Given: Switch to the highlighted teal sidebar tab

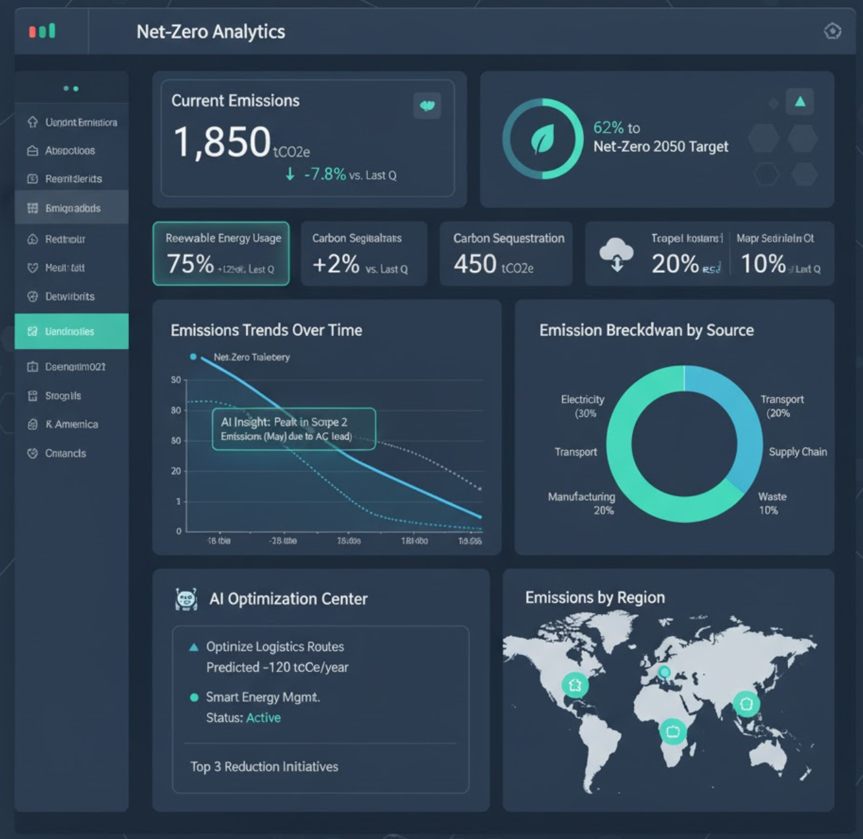Looking at the screenshot, I should [71, 331].
